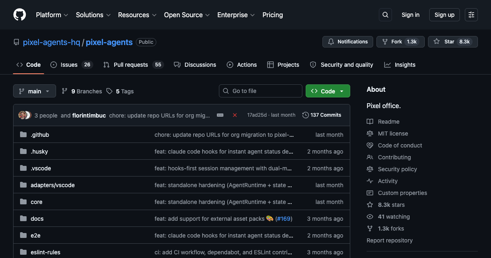Click the e2e folder icon
The width and height of the screenshot is (491, 258).
tap(23, 235)
